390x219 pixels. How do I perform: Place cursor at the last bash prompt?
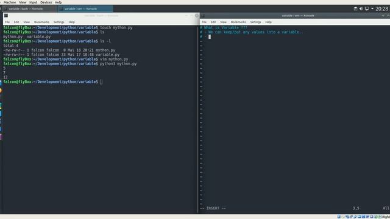pos(101,82)
